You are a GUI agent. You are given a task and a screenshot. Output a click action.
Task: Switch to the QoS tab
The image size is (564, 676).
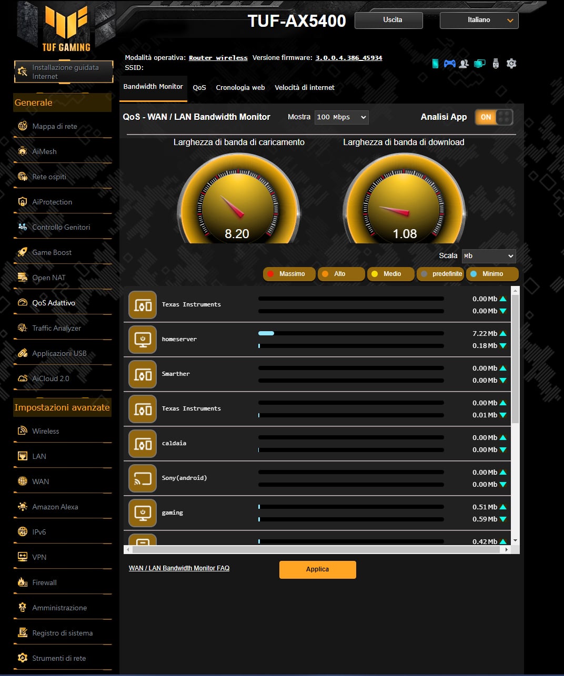coord(199,88)
